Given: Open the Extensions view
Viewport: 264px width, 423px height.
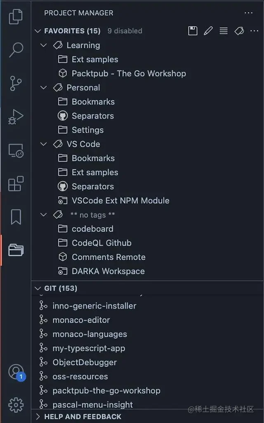Looking at the screenshot, I should 16,184.
